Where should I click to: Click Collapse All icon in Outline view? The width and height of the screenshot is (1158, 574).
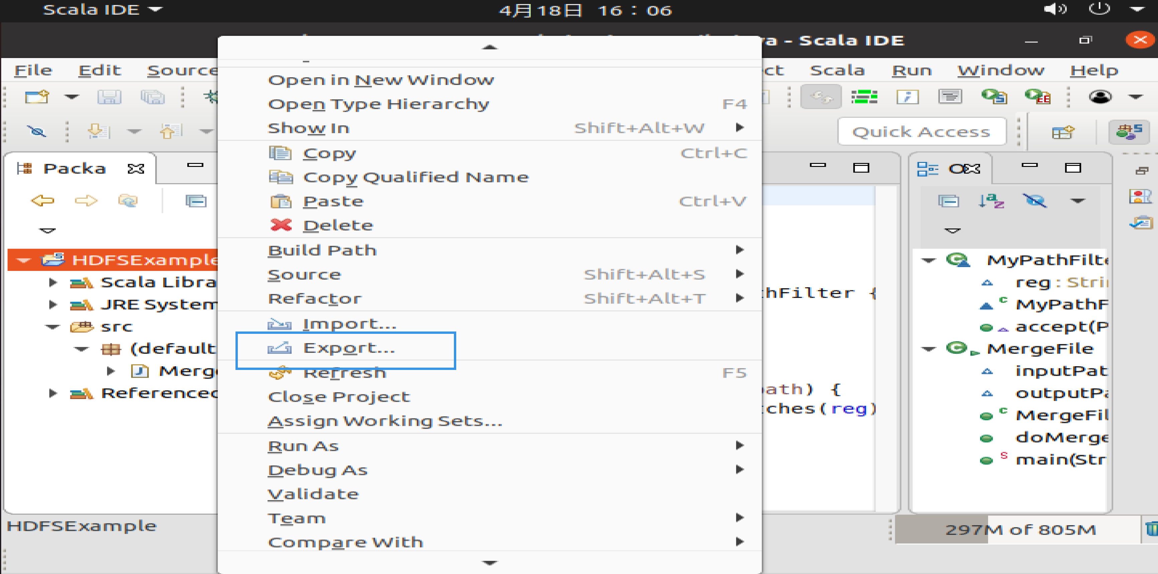tap(949, 200)
